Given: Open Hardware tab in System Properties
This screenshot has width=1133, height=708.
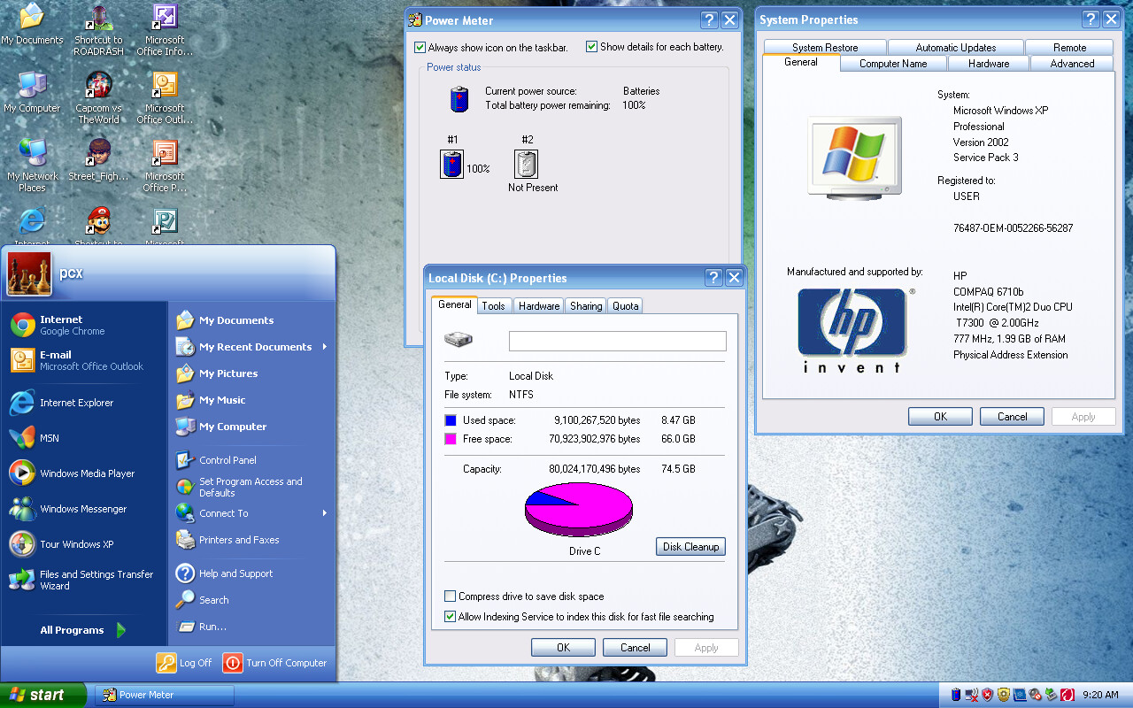Looking at the screenshot, I should click(x=989, y=64).
